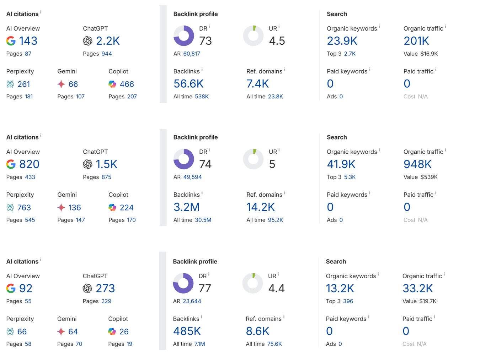
Task: Click the Organic keywords info icon
Action: click(x=379, y=26)
